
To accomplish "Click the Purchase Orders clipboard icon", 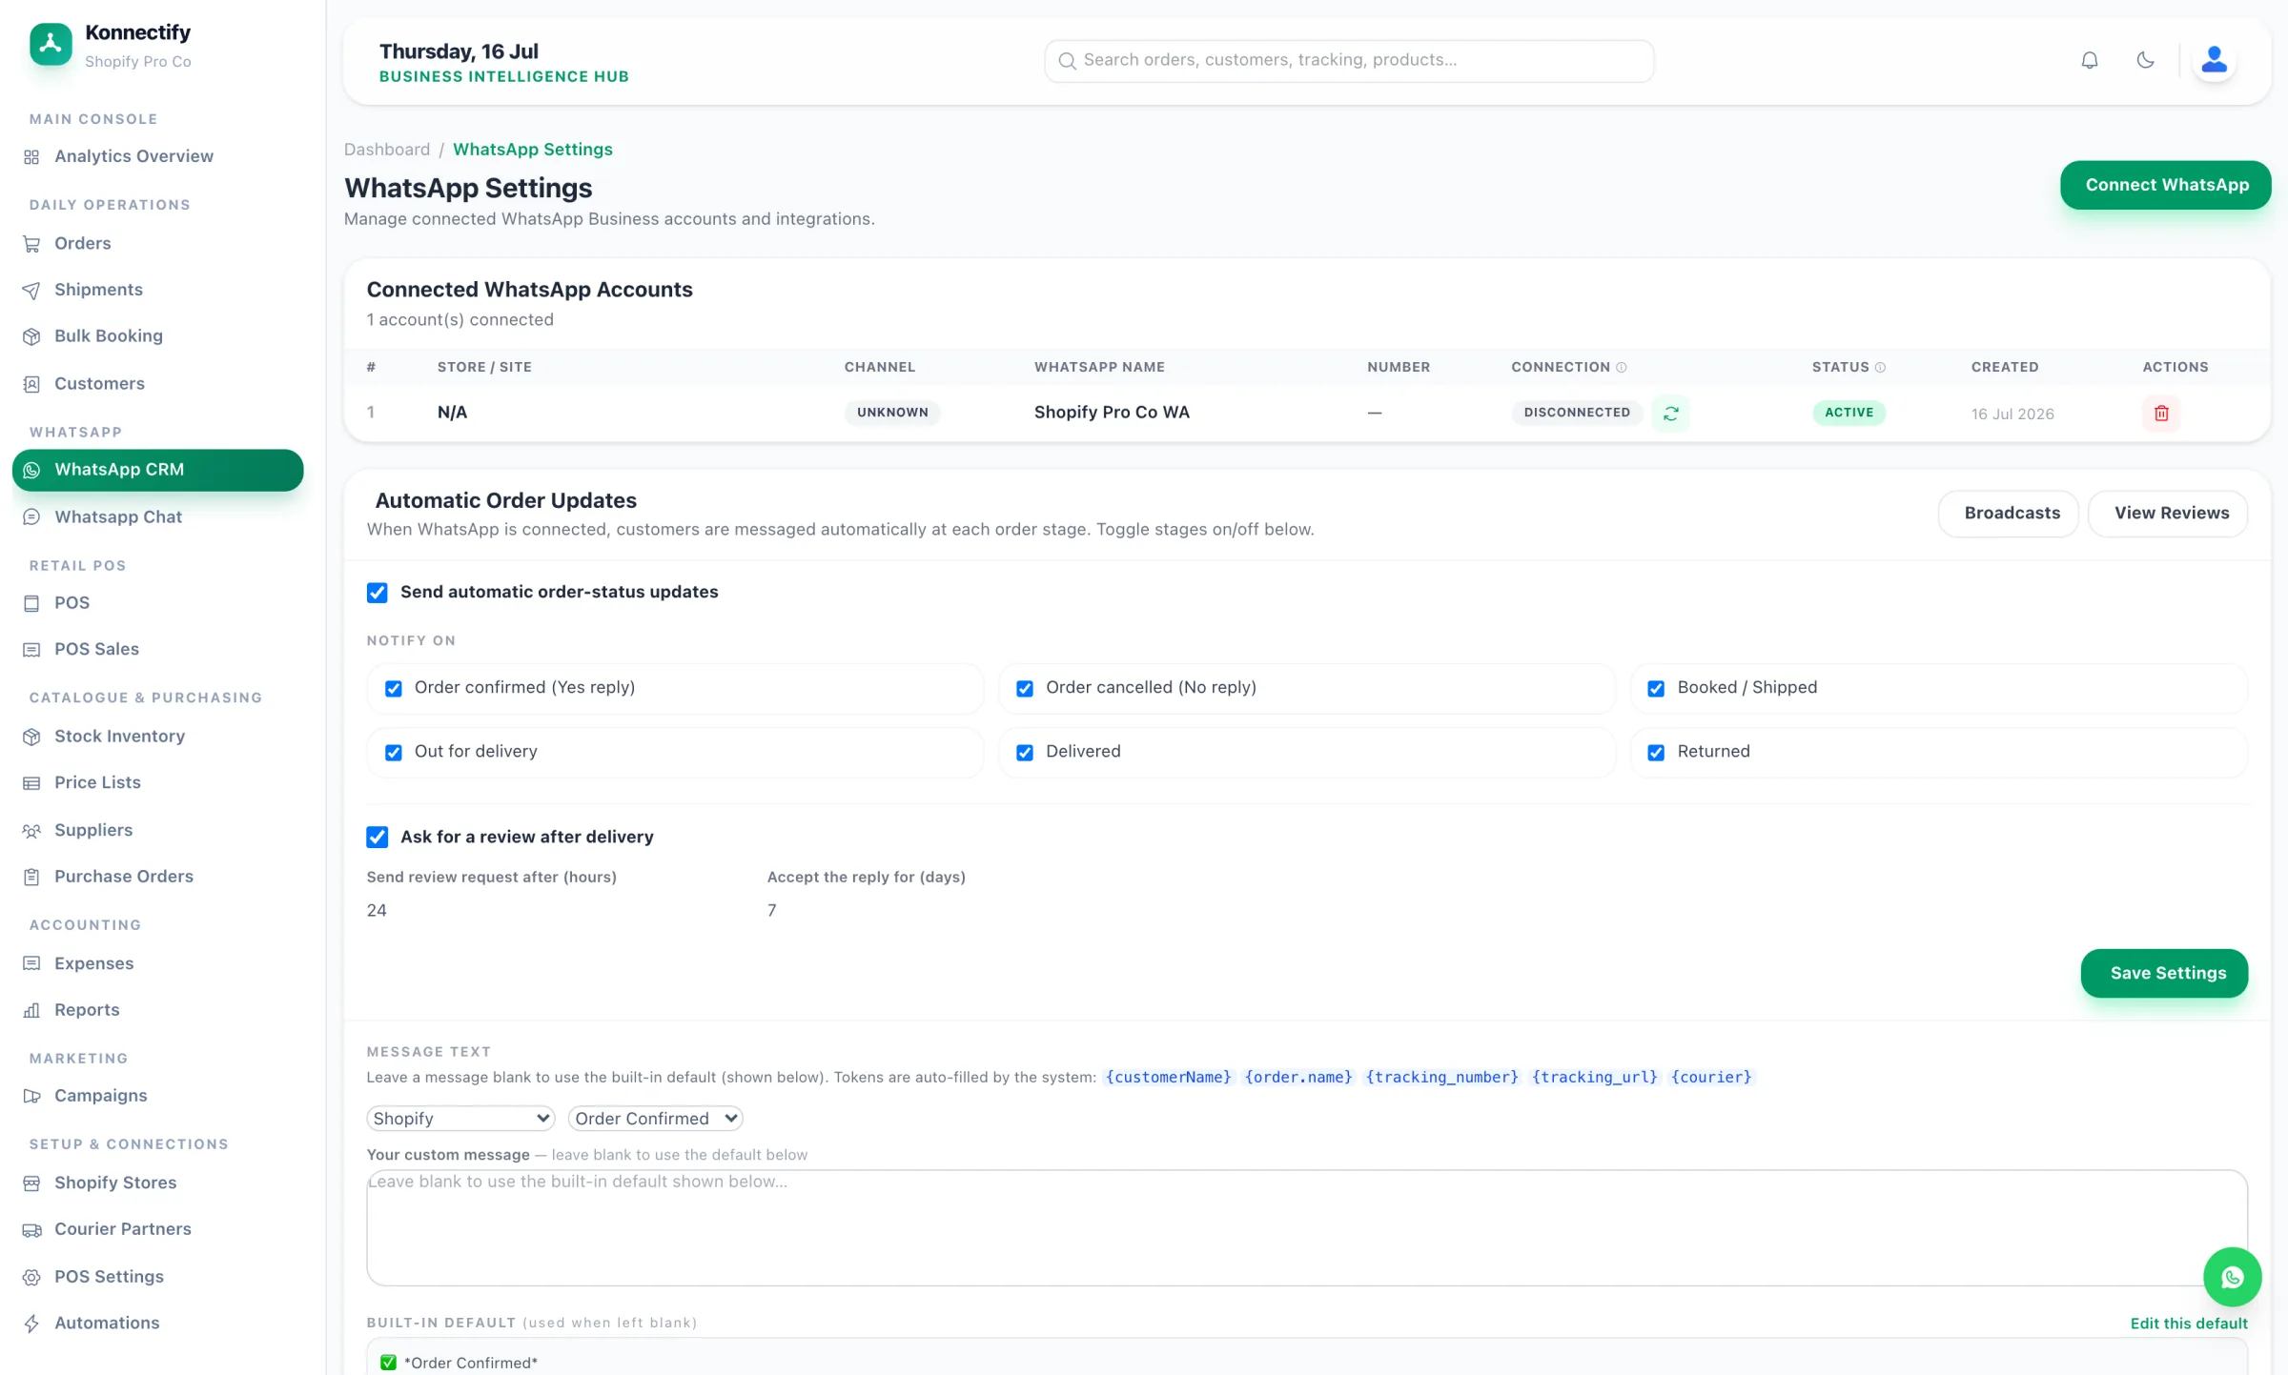I will point(31,877).
